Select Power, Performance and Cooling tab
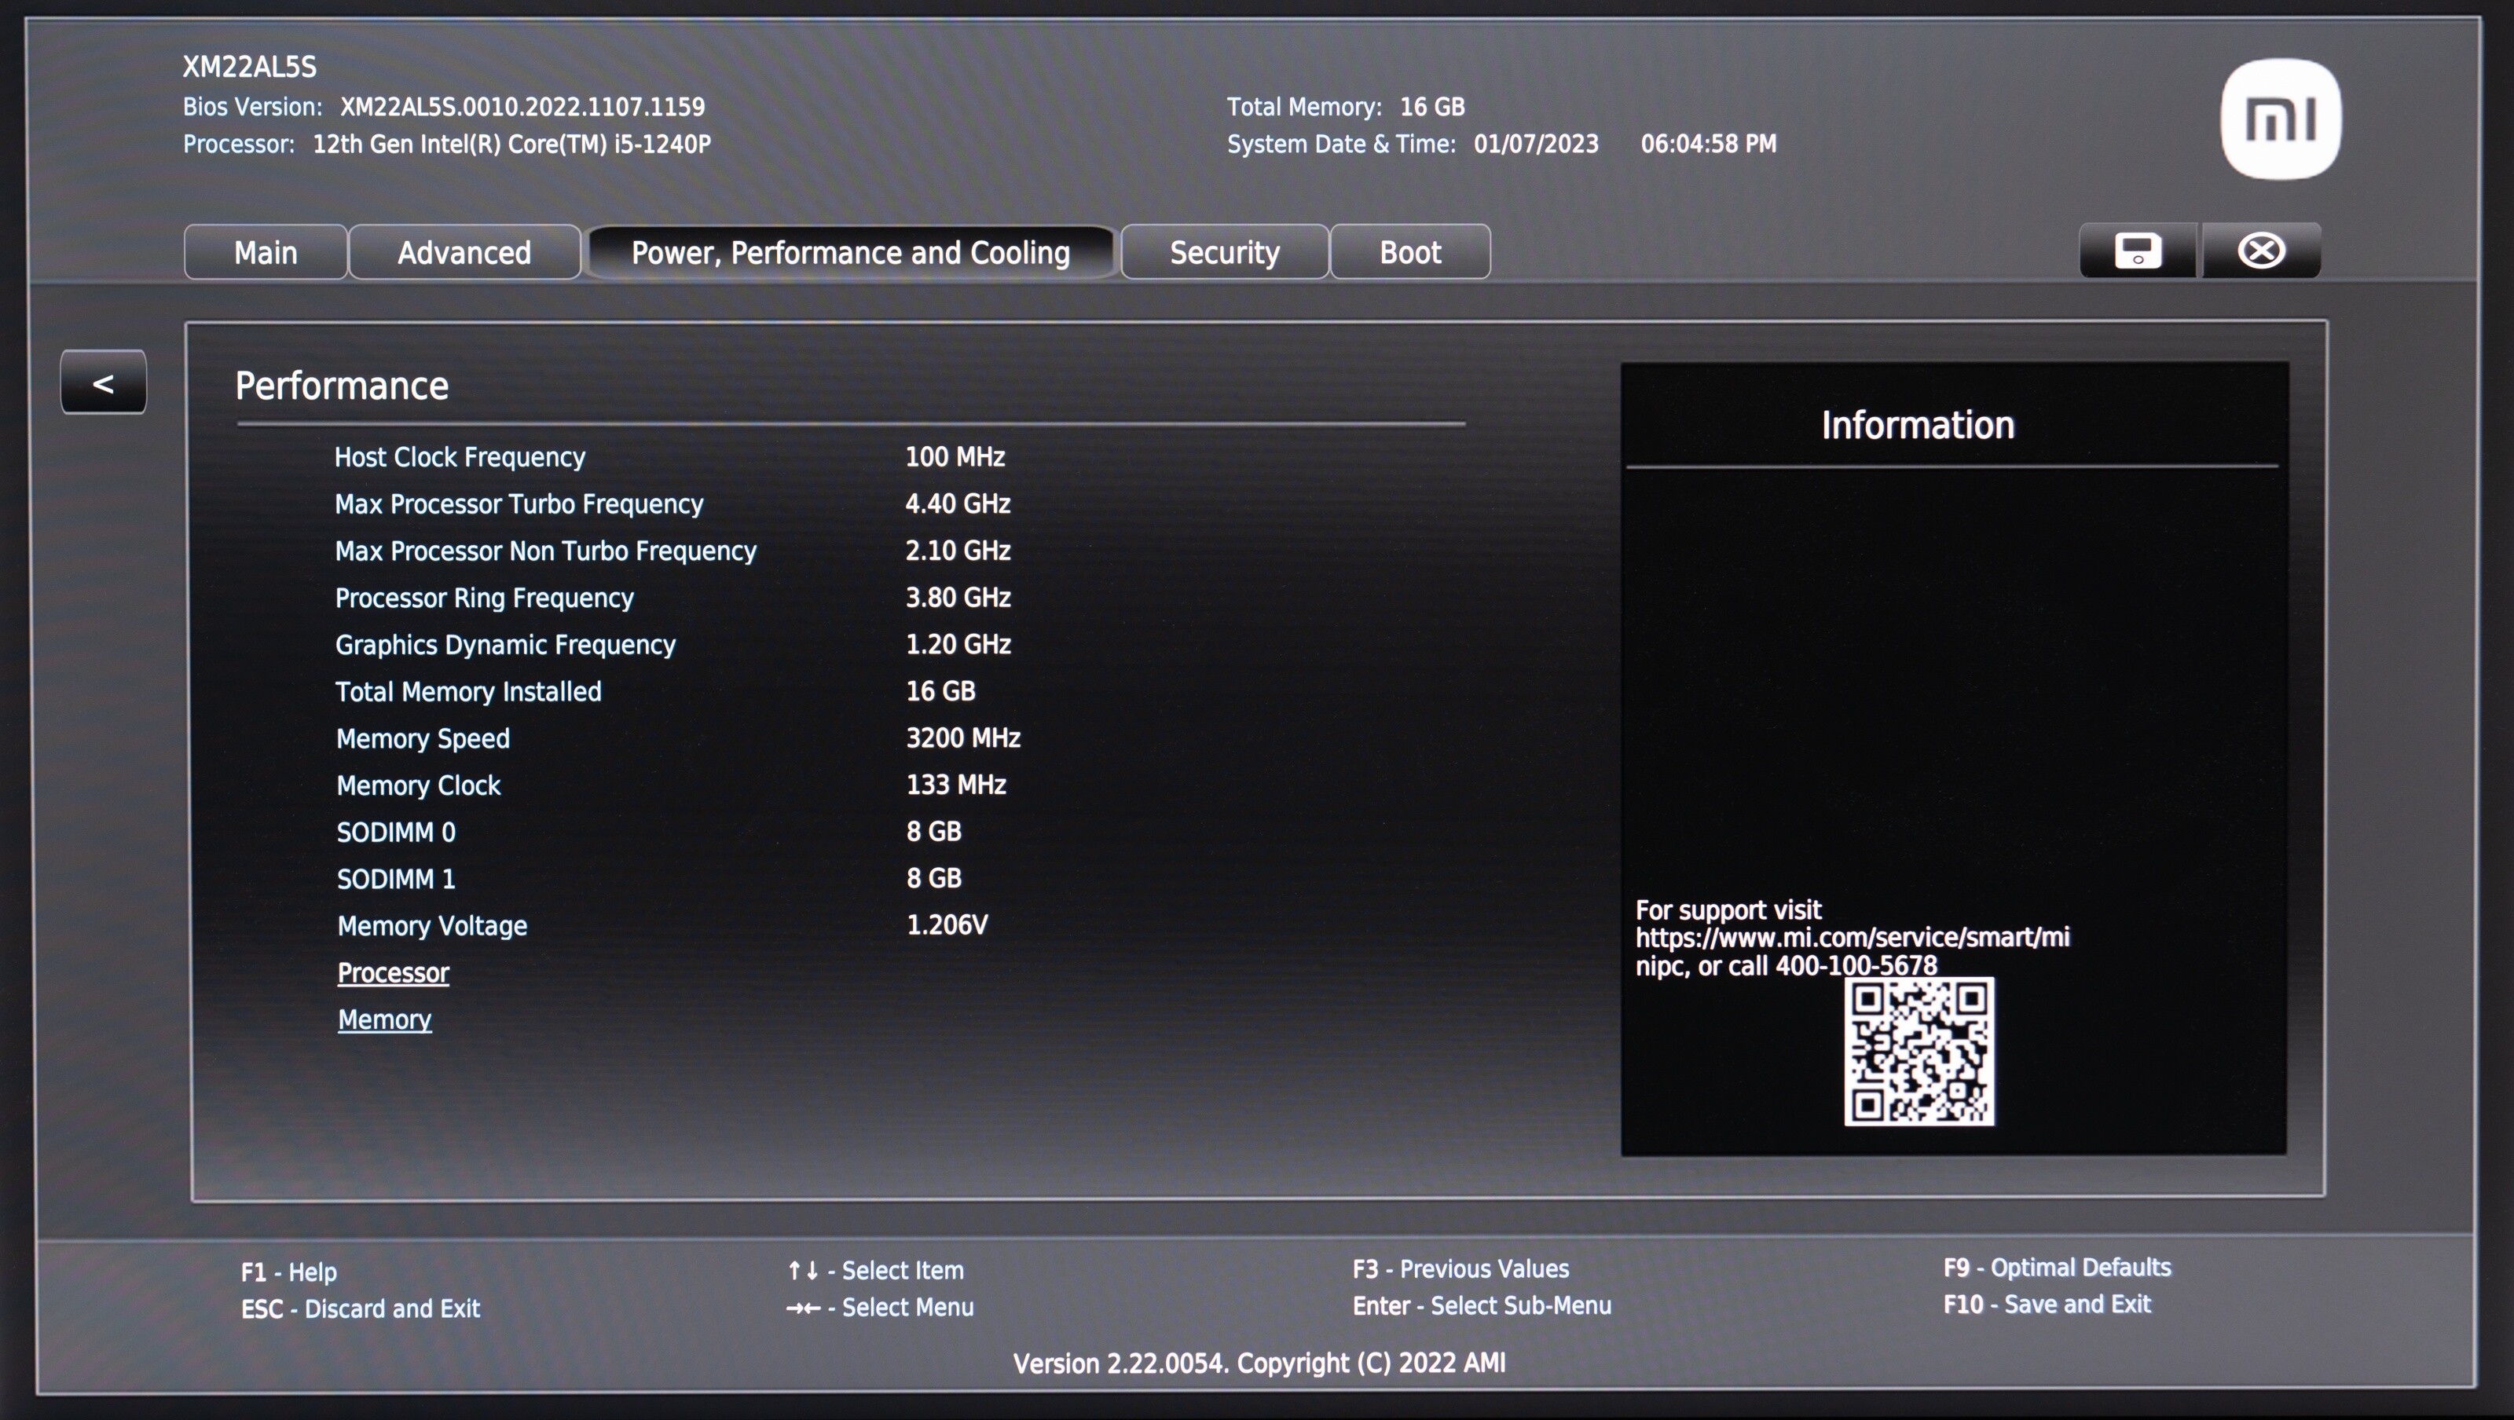The image size is (2514, 1420). pyautogui.click(x=850, y=253)
